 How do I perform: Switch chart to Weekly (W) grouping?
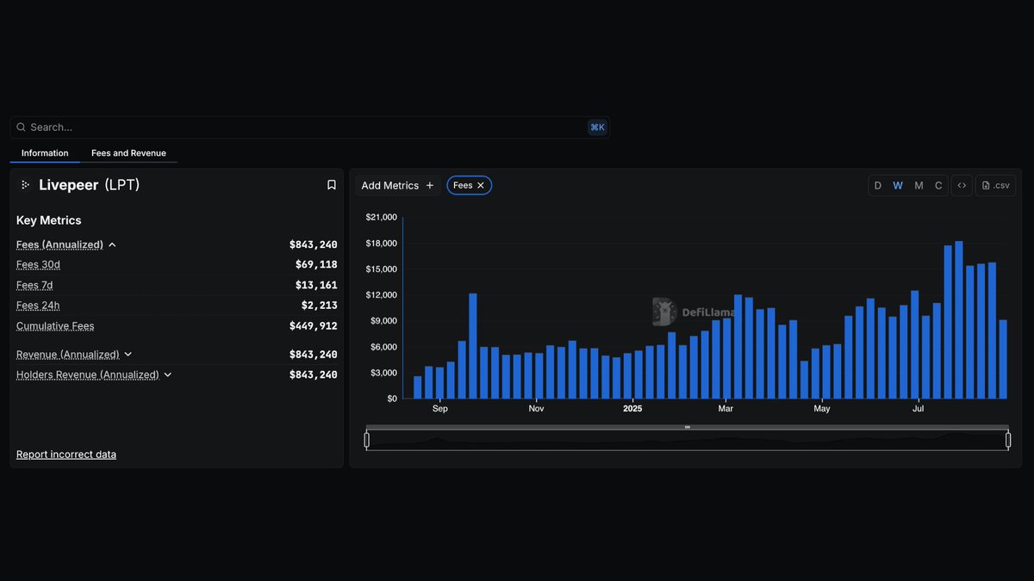point(898,185)
